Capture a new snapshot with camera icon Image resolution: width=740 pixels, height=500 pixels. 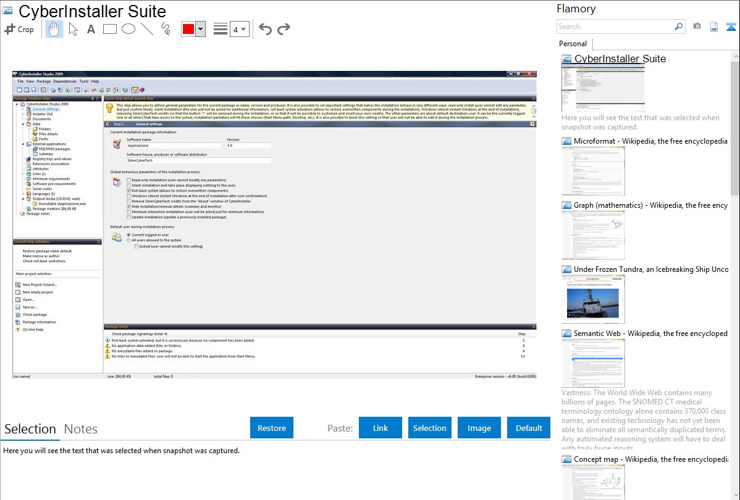(697, 27)
